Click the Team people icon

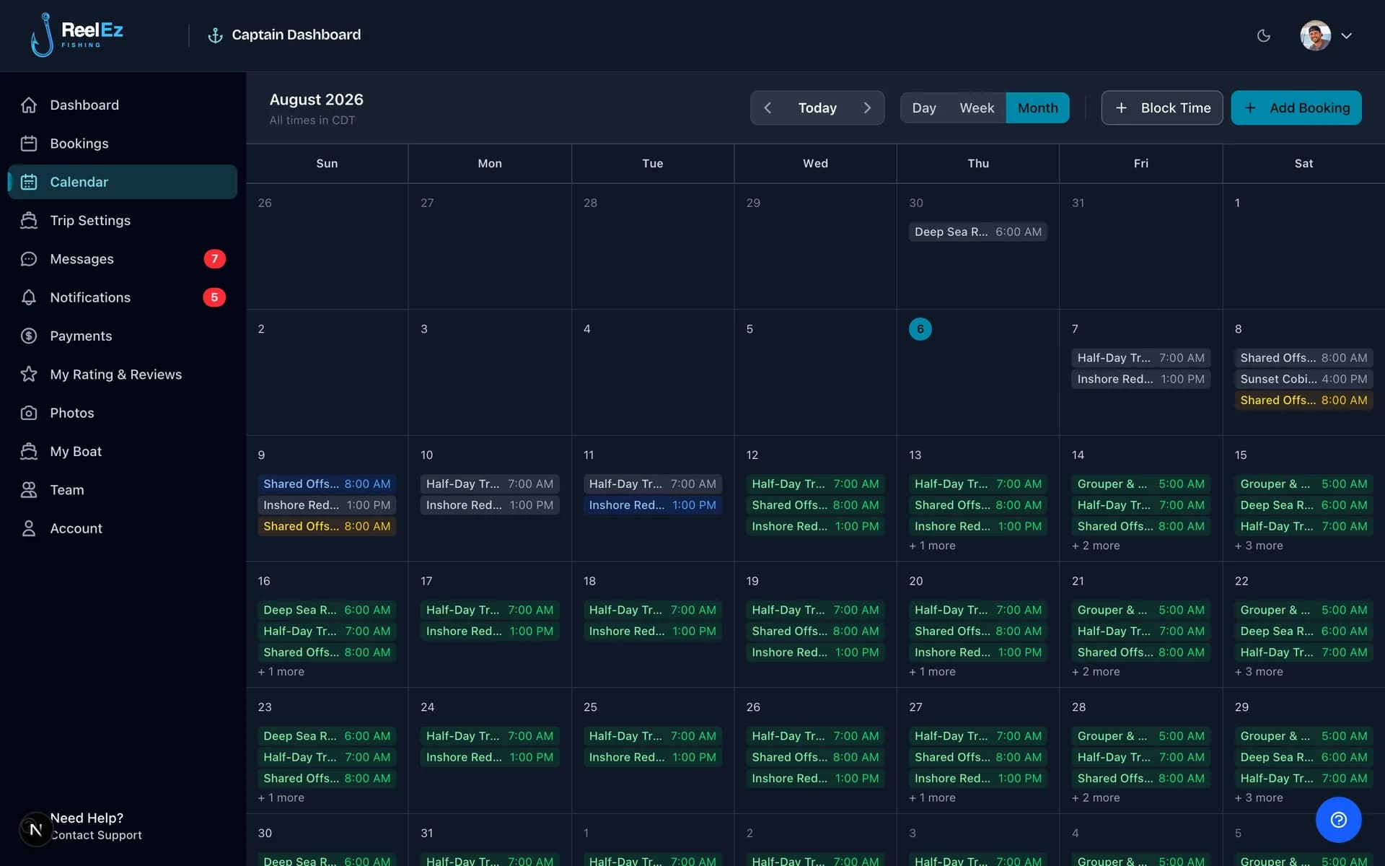[x=29, y=490]
